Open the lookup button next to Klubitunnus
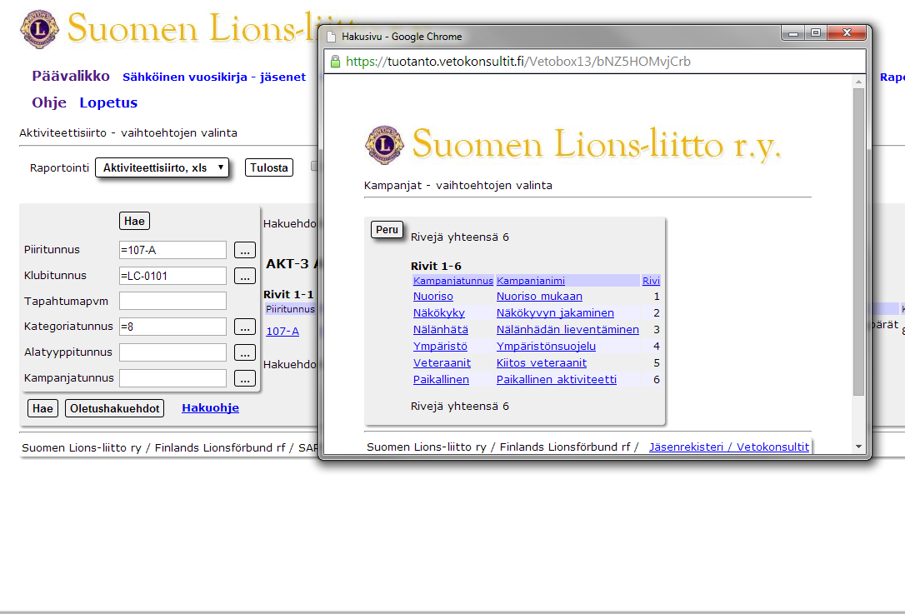905x614 pixels. tap(245, 276)
